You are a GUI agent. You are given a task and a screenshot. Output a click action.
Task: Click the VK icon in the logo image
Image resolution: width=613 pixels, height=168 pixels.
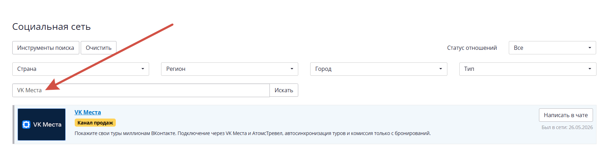(26, 125)
